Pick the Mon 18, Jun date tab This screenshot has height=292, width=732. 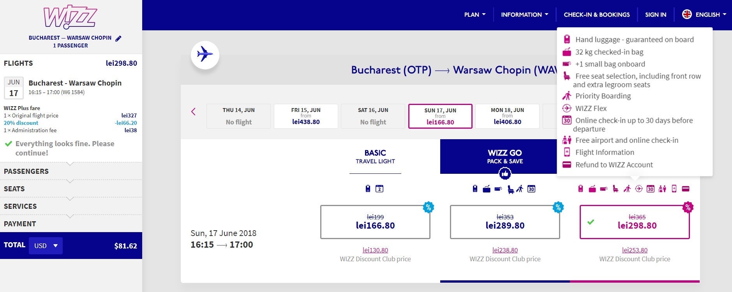tap(507, 116)
